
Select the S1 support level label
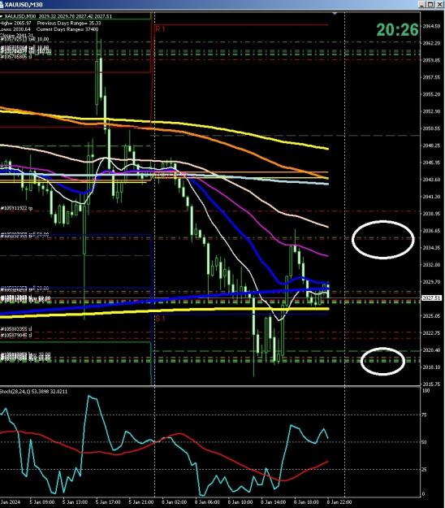(160, 319)
